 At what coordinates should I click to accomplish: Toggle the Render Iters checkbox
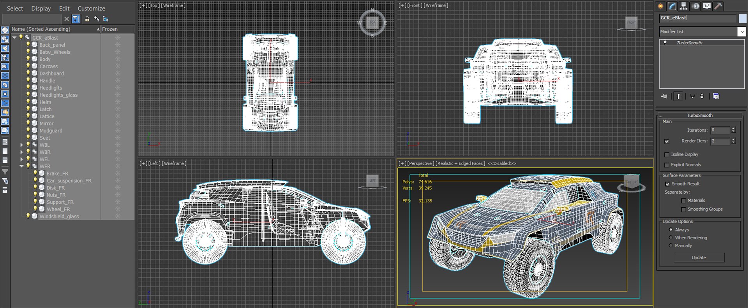pos(667,141)
